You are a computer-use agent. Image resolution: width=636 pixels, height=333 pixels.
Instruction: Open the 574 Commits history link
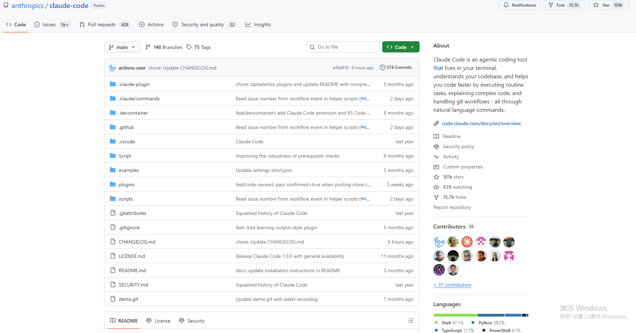click(x=396, y=67)
